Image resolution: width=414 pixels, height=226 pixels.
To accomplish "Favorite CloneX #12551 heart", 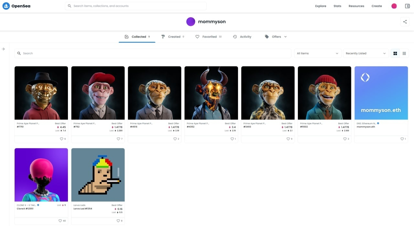I will 60,221.
